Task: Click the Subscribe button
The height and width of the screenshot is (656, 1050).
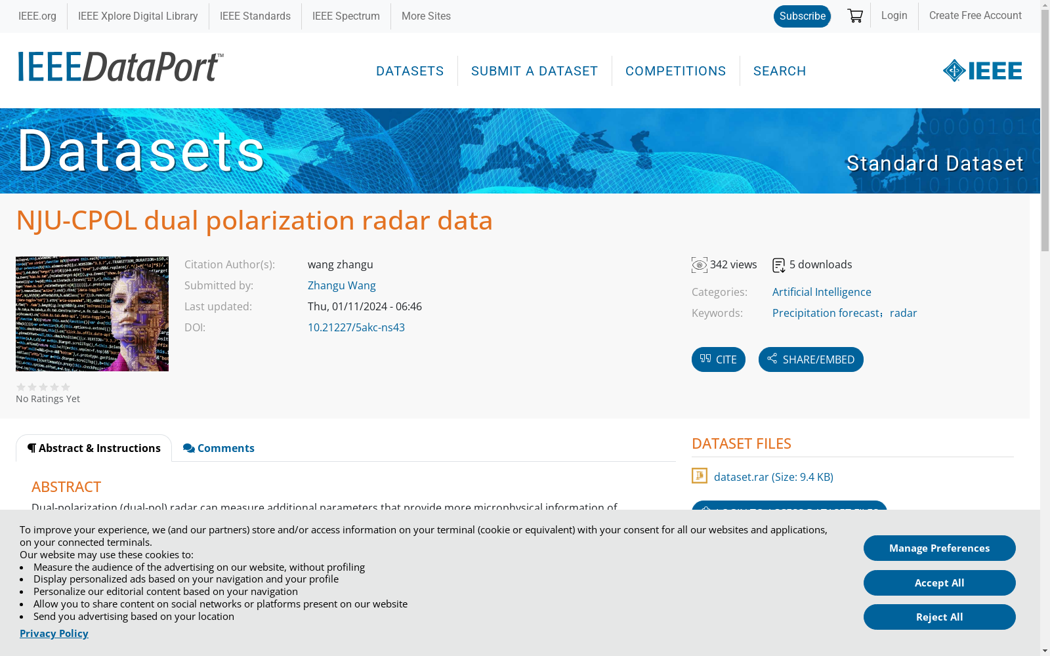Action: pos(802,16)
